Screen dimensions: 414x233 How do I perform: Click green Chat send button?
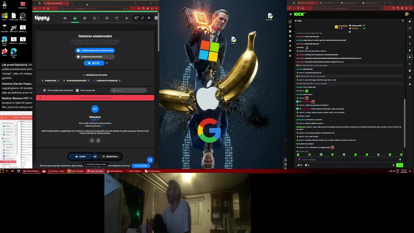point(399,165)
